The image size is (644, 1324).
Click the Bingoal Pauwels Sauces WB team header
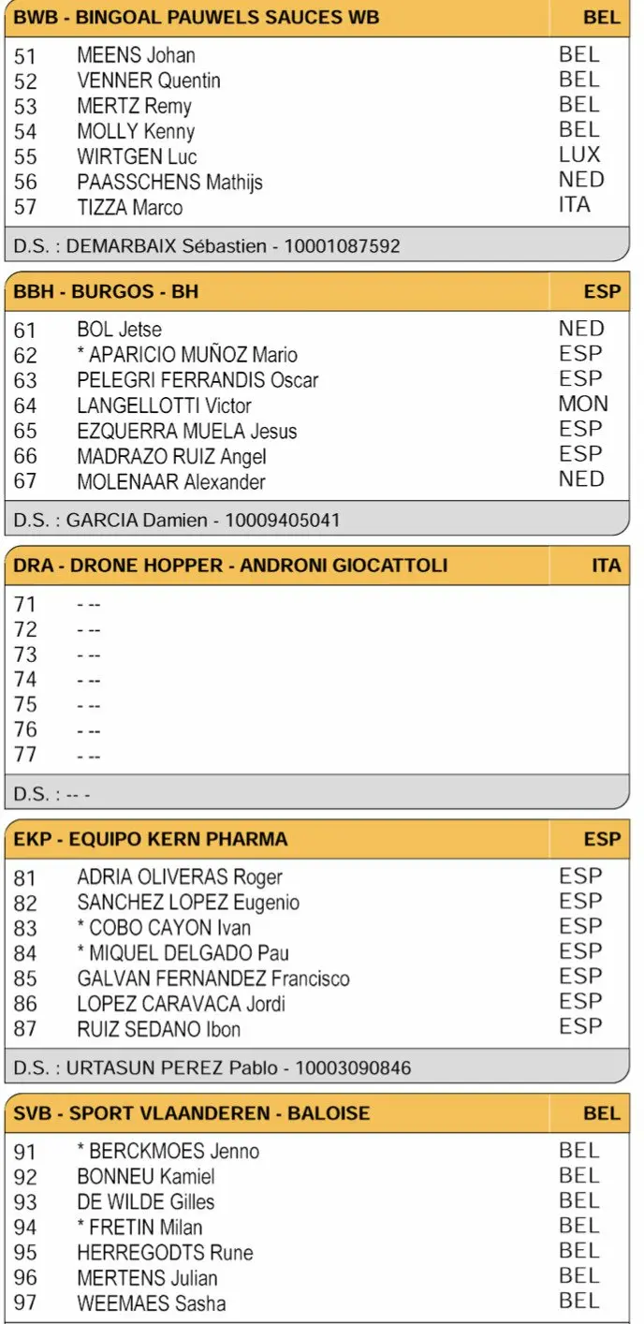coord(197,18)
